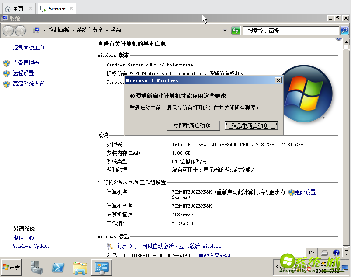Screen dimensions: 351x278
Task: Click the blue Help question mark icon
Action: tap(336, 253)
